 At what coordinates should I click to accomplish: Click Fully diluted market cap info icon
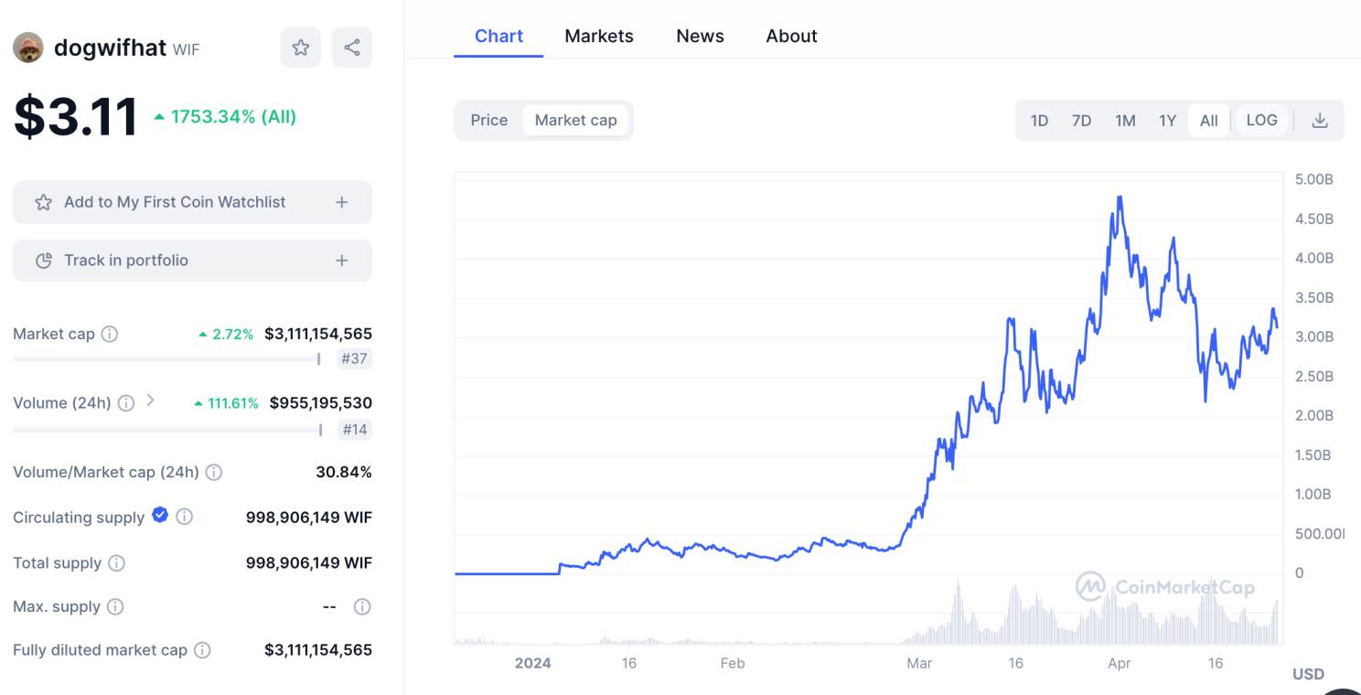(x=203, y=650)
